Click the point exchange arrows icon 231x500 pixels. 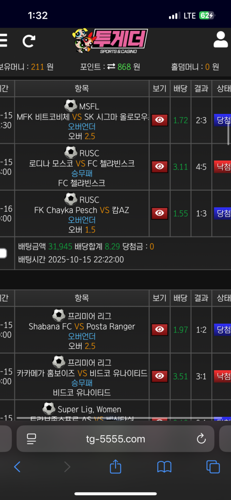click(x=111, y=67)
